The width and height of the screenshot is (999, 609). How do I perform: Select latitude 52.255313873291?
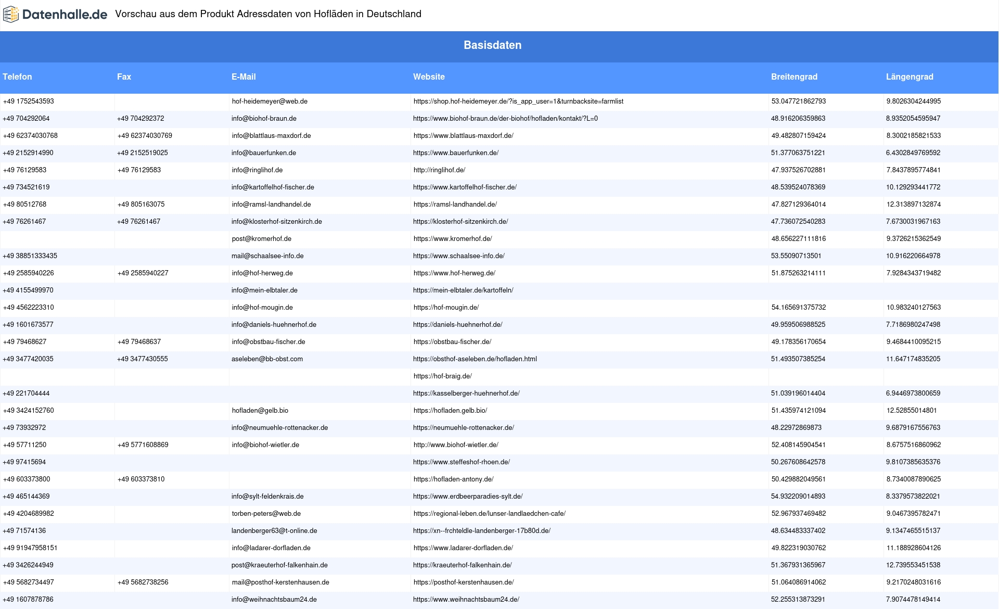click(798, 600)
